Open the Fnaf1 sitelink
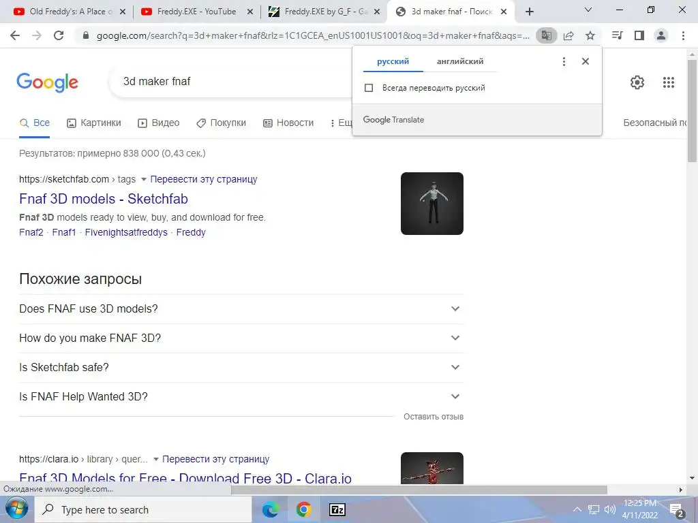This screenshot has height=523, width=698. pos(64,232)
